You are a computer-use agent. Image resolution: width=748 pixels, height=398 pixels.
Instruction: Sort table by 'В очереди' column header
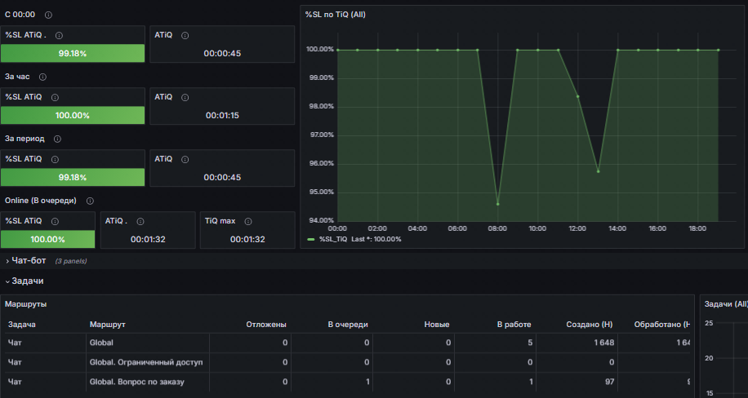coord(348,325)
